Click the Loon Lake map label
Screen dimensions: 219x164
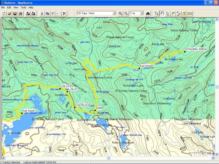click(x=14, y=133)
